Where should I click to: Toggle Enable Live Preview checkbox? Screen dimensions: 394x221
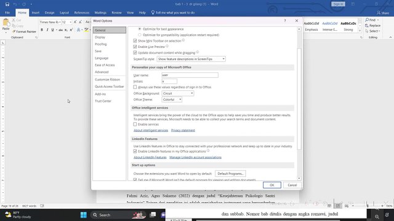point(135,47)
